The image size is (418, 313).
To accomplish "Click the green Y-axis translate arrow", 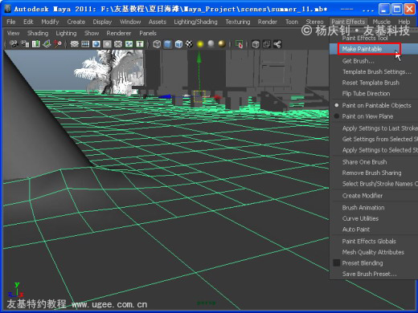I will click(x=199, y=57).
